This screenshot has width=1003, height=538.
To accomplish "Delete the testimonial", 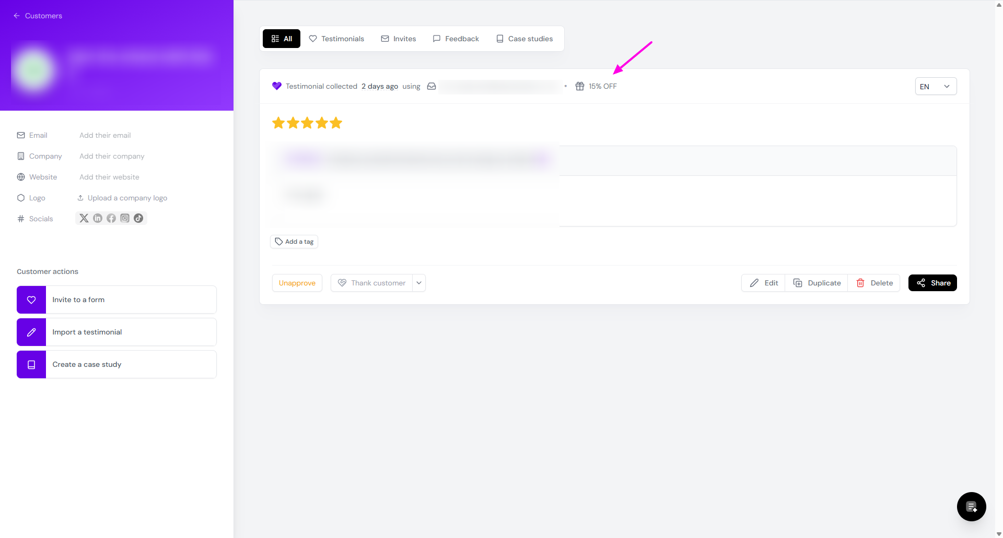I will (x=874, y=283).
